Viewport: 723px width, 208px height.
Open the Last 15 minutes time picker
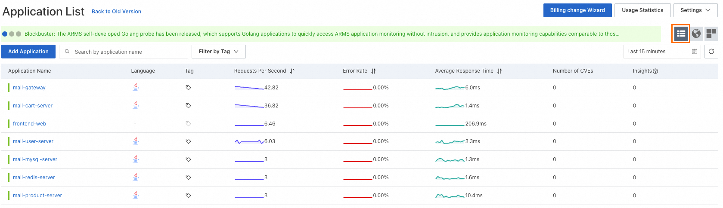(662, 52)
